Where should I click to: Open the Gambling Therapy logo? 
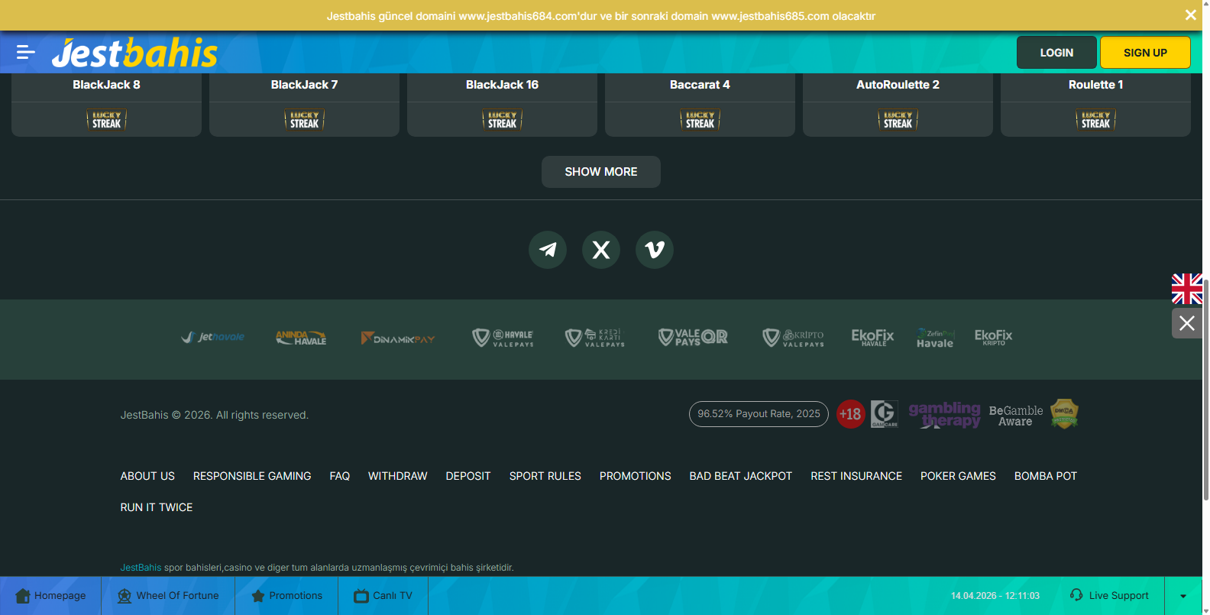(944, 414)
